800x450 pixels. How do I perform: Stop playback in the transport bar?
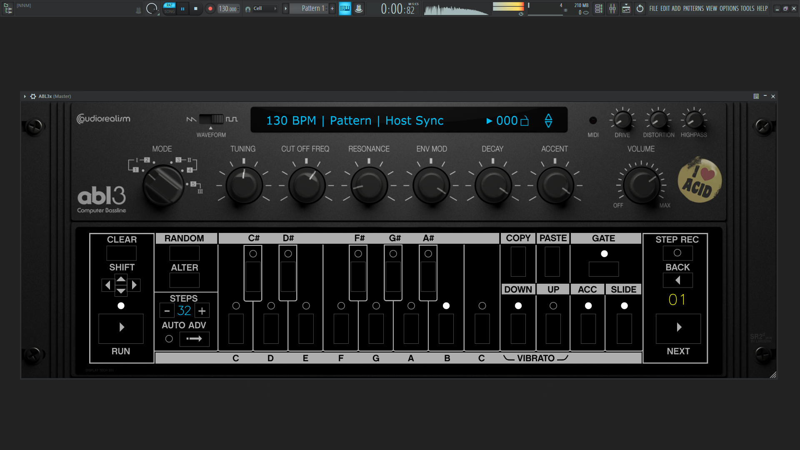[195, 8]
